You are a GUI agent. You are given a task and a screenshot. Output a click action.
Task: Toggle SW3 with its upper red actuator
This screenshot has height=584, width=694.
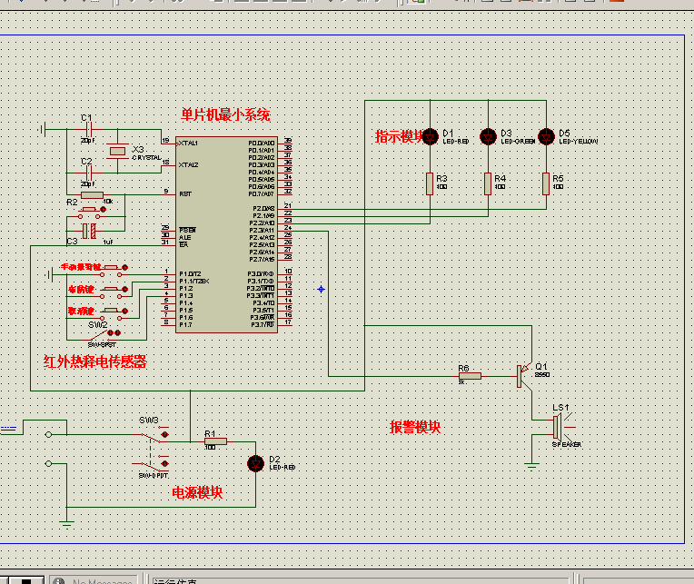point(165,434)
